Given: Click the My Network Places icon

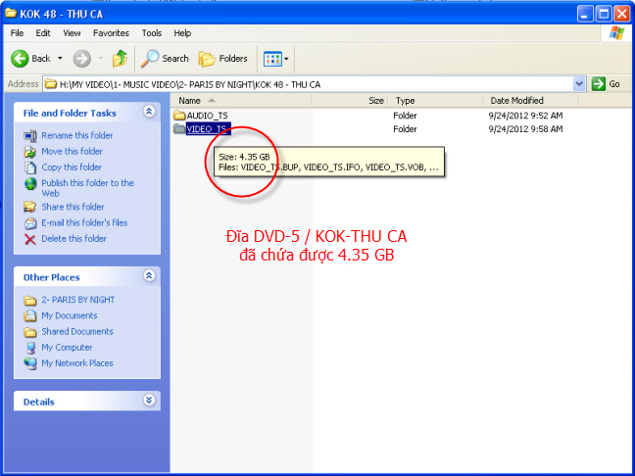Looking at the screenshot, I should coord(30,363).
